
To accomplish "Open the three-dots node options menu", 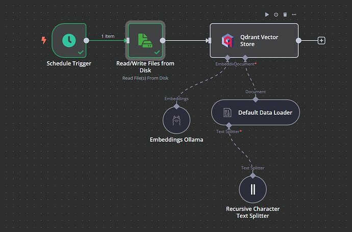I will (x=294, y=15).
